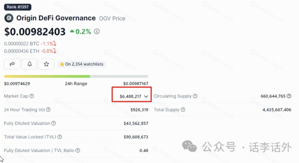Viewport: 299px width, 163px height.
Task: Select the $43,562,857 valuation value
Action: (136, 123)
